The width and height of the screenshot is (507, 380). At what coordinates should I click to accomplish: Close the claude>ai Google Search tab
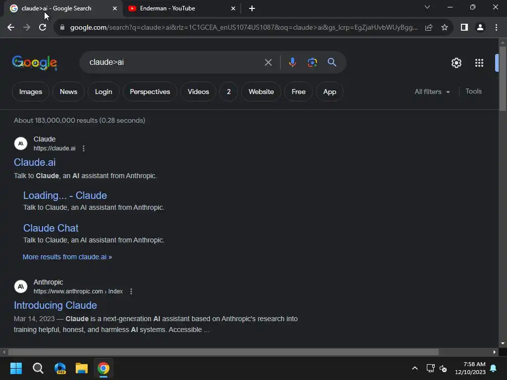(x=115, y=8)
